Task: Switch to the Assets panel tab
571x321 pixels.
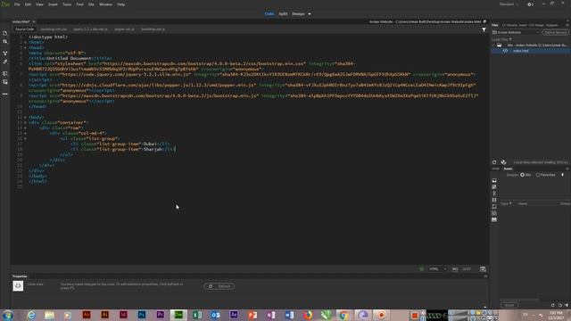Action: coord(508,169)
